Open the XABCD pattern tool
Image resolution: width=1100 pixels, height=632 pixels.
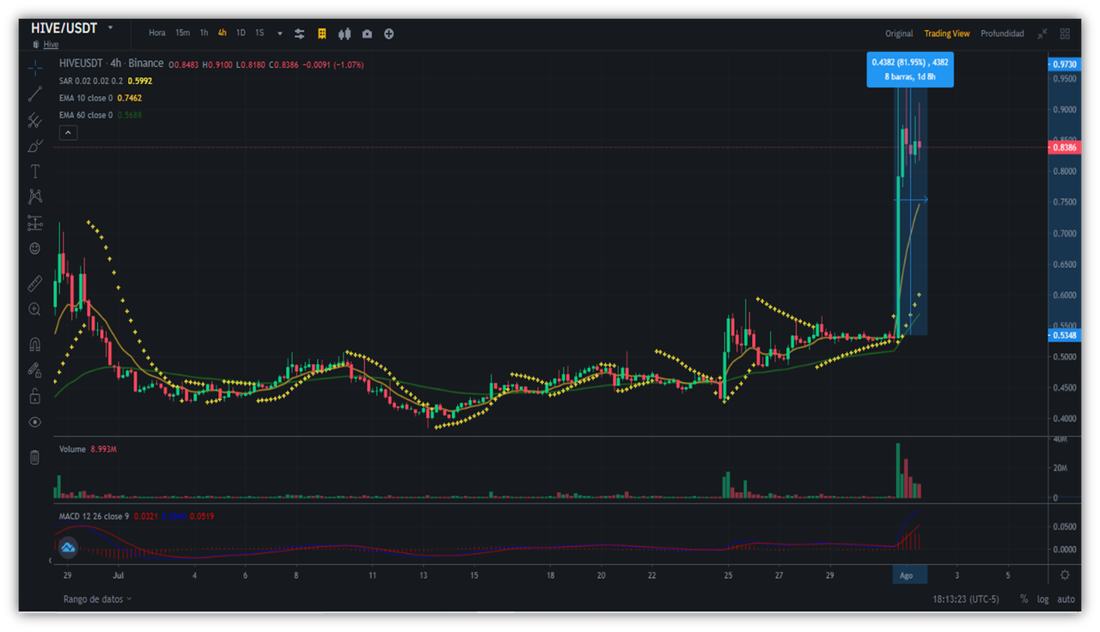point(35,197)
